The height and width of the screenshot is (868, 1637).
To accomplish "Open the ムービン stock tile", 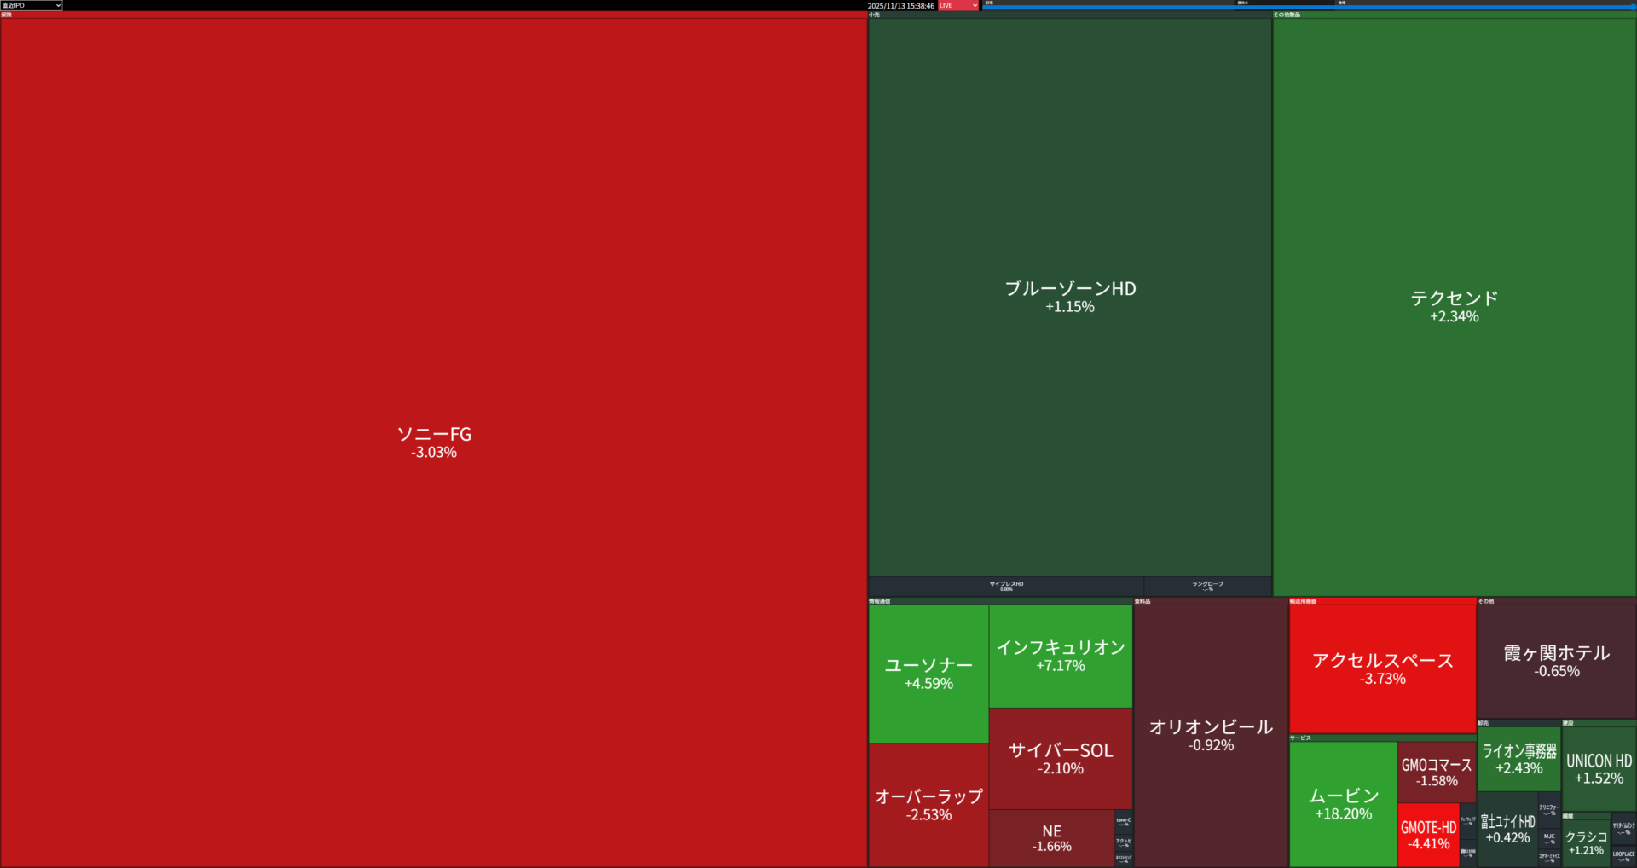I will point(1343,803).
